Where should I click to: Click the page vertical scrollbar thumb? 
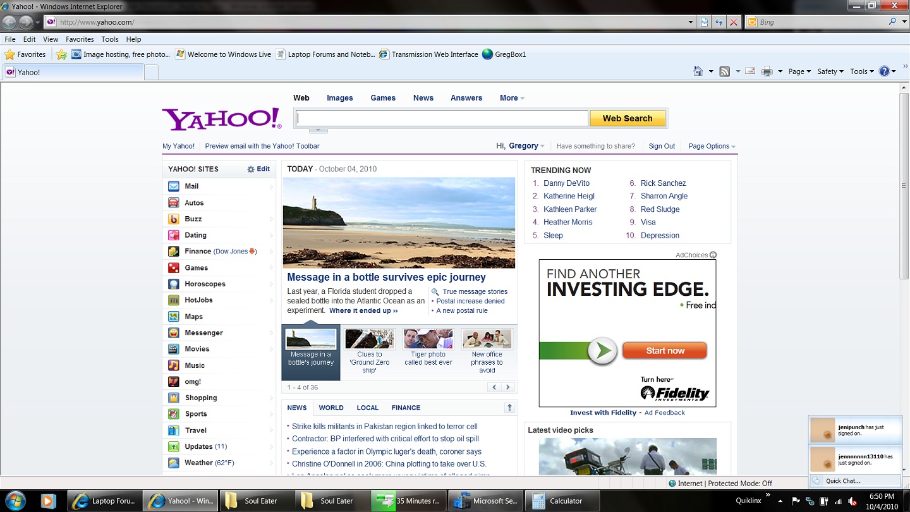(x=904, y=186)
